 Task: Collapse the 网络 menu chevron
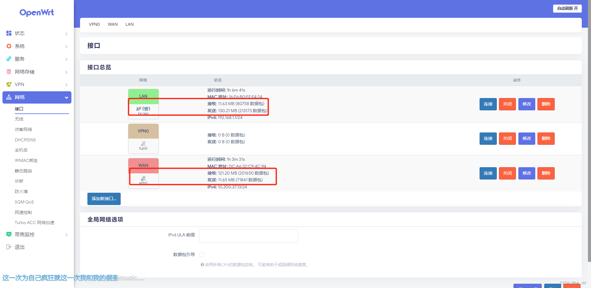click(x=66, y=97)
